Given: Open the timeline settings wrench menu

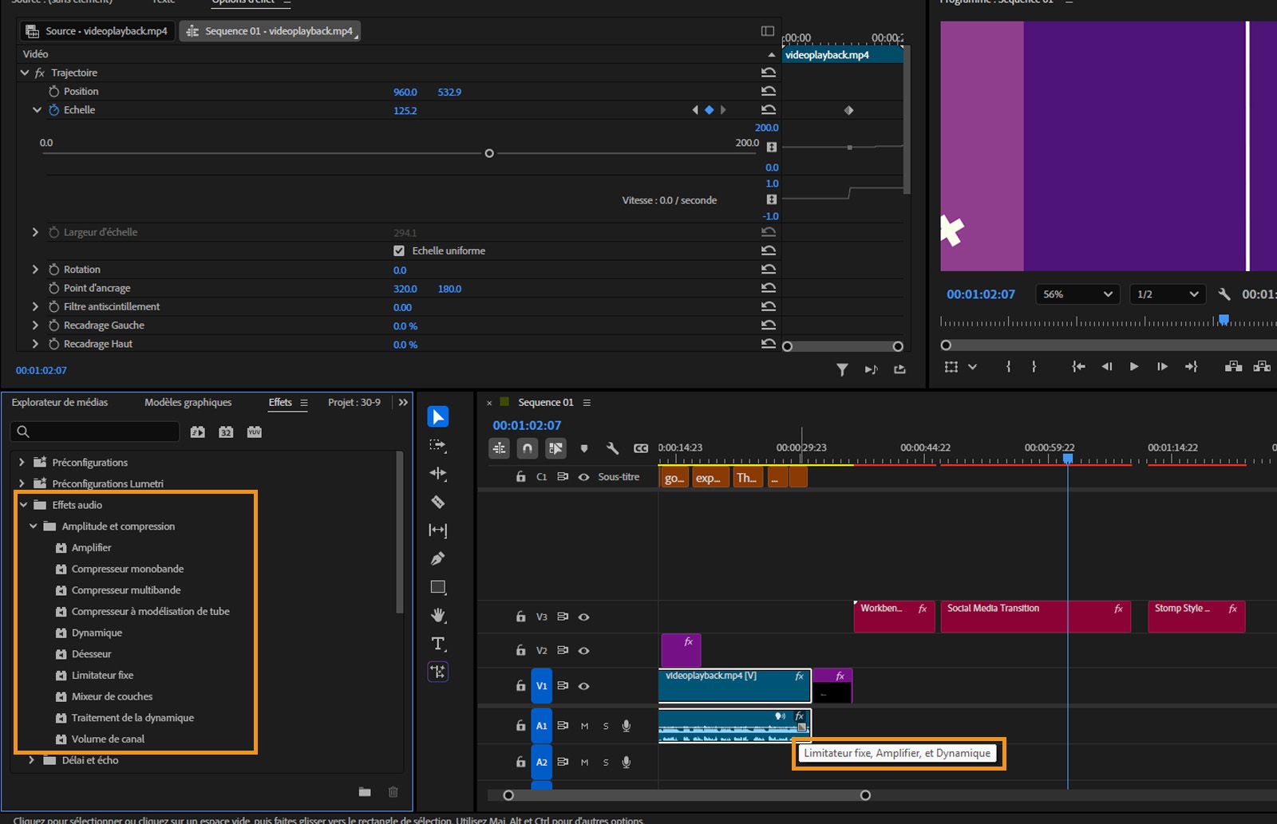Looking at the screenshot, I should coord(612,448).
